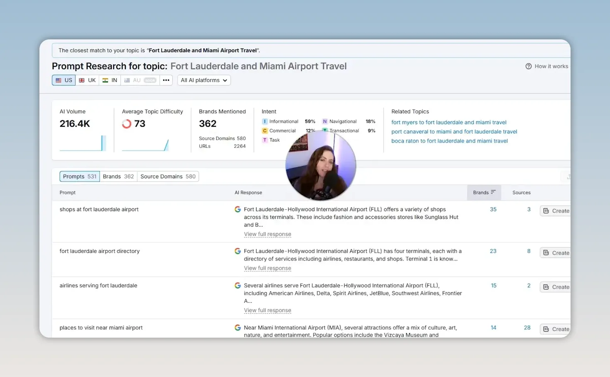View full response for shops at fort lauderdale airport
This screenshot has width=610, height=377.
click(268, 234)
